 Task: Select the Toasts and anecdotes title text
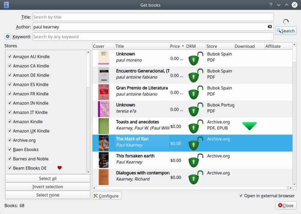coord(137,122)
